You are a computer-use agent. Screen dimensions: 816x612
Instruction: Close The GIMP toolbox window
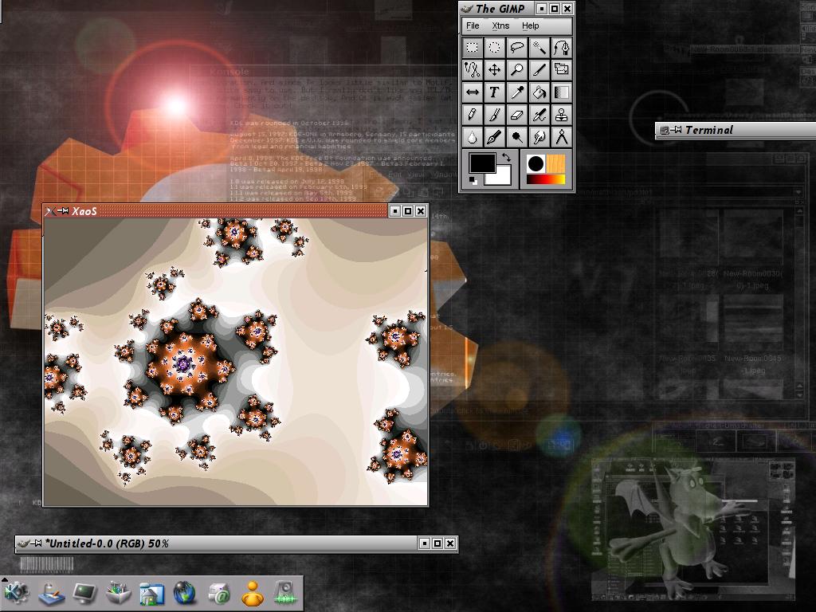click(567, 8)
